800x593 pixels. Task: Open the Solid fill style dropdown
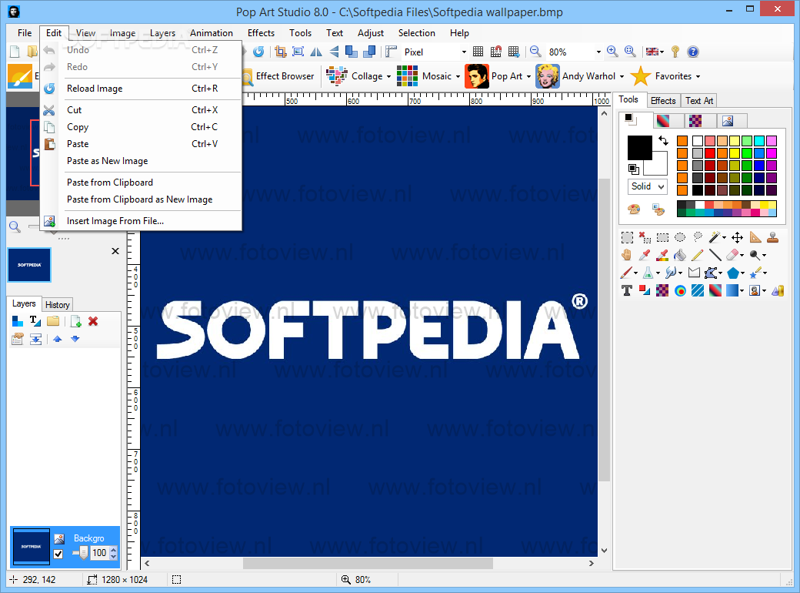point(647,186)
